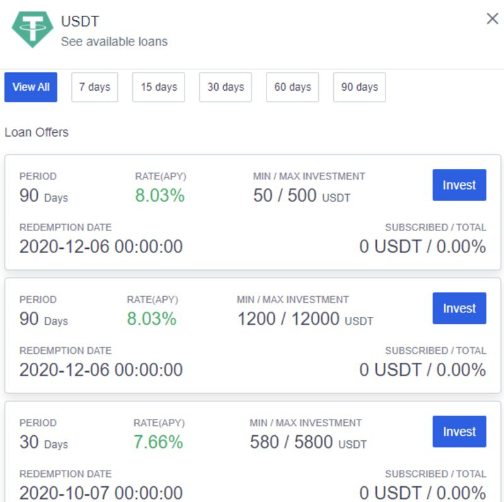Image resolution: width=504 pixels, height=502 pixels.
Task: Invest in the 1200 / 12000 USDT offer
Action: tap(459, 308)
